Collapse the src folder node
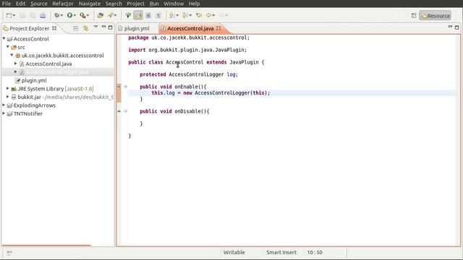 pos(8,46)
